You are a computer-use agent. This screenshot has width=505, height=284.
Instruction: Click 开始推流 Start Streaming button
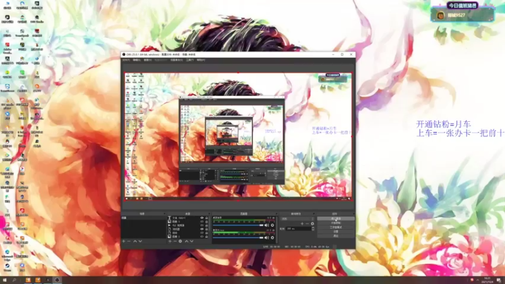pyautogui.click(x=336, y=218)
